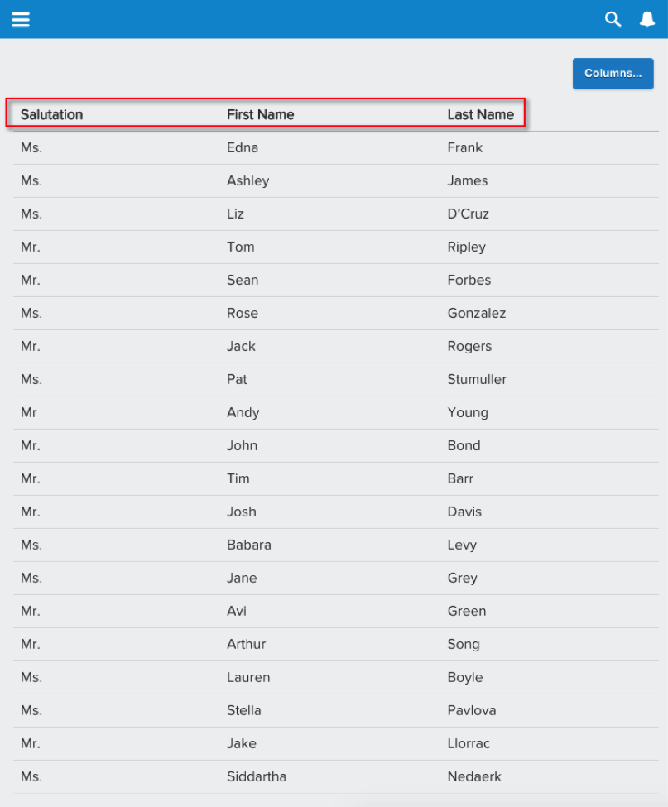Image resolution: width=668 pixels, height=807 pixels.
Task: Click the Andy Young entry
Action: 336,413
